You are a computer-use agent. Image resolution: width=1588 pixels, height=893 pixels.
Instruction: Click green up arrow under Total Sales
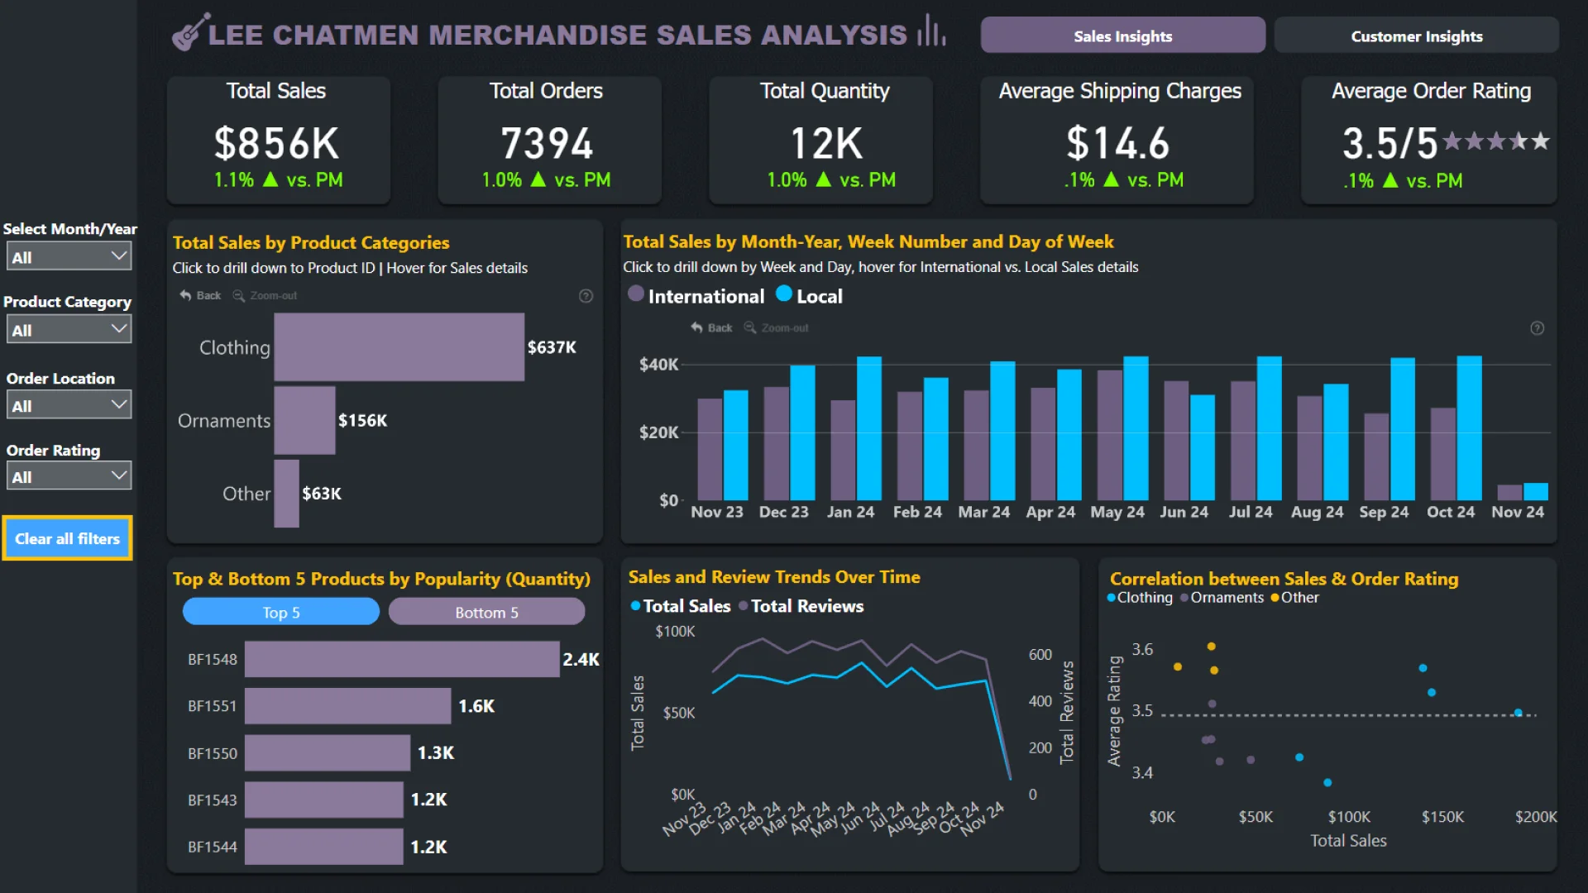tap(270, 179)
